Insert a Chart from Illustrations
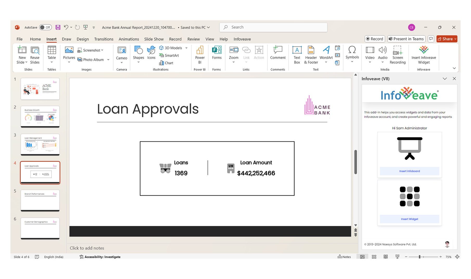The image size is (471, 279). (x=166, y=63)
